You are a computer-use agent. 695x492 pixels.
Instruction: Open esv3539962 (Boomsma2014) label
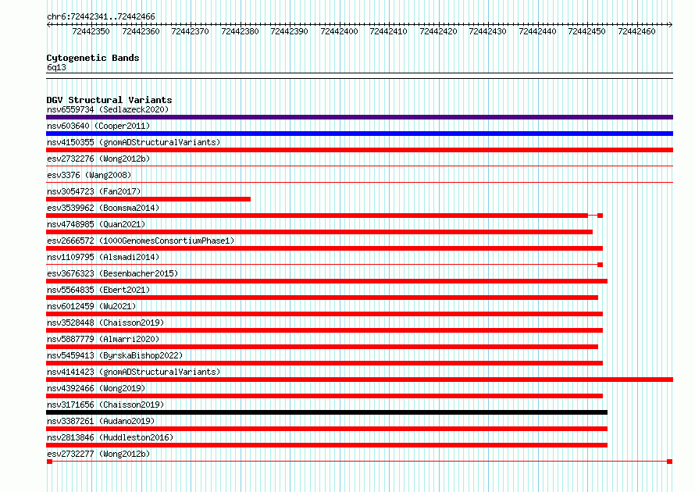[x=103, y=208]
